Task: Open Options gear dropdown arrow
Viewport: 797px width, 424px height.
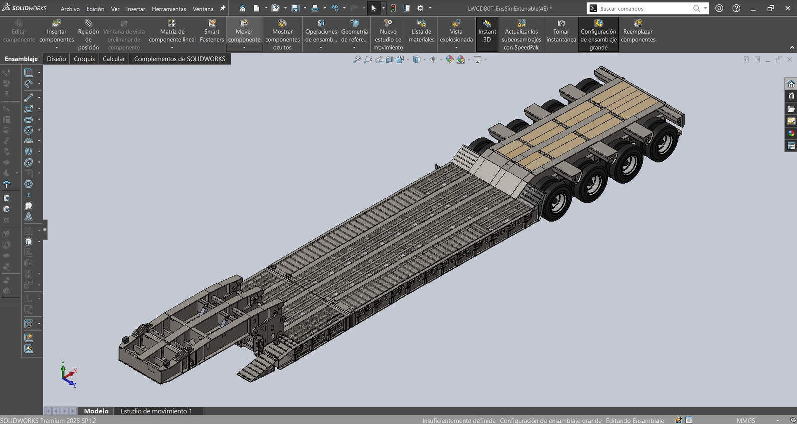Action: coord(430,8)
